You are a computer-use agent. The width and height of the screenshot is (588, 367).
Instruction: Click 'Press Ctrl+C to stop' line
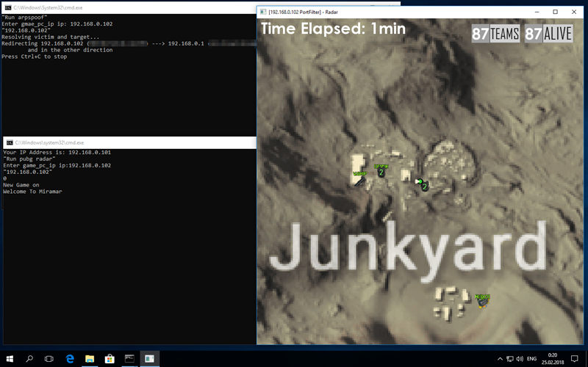pos(34,57)
